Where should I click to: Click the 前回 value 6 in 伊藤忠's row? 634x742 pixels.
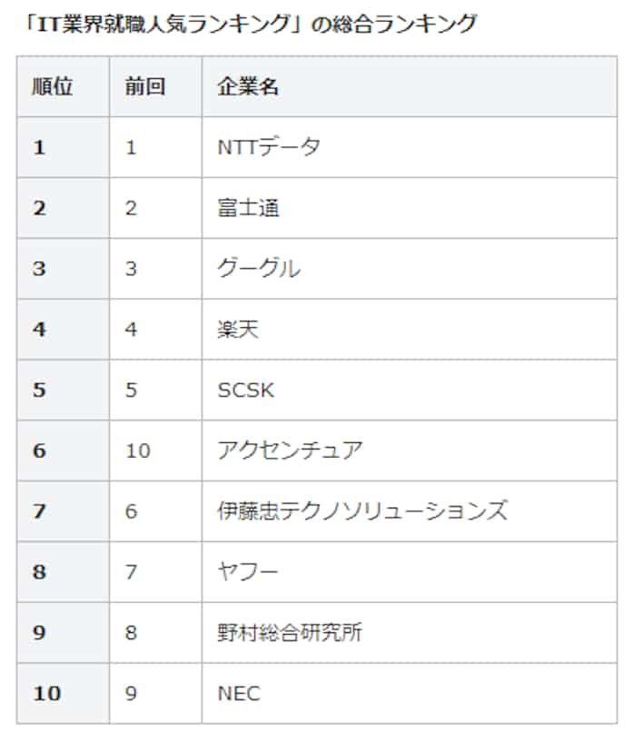coord(132,511)
